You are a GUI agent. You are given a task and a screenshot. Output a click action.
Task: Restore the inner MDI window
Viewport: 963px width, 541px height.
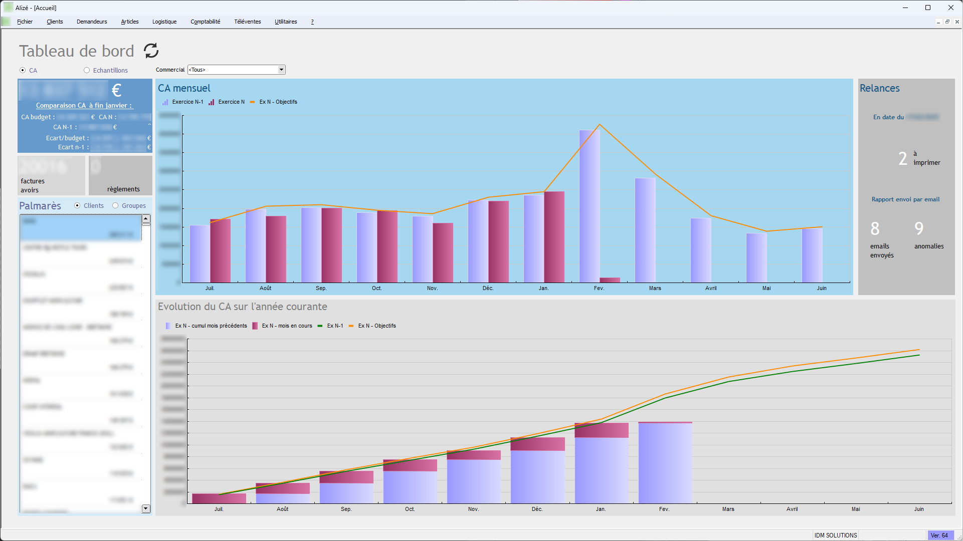pos(947,22)
